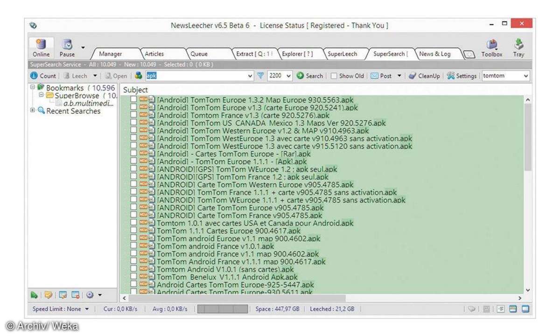Check Tomtom France v1.3 carte 920.5276 row
560x336 pixels.
(134, 115)
